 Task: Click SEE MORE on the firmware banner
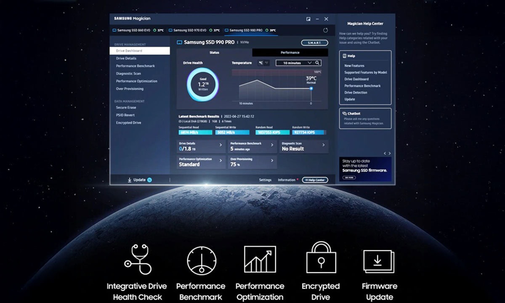point(349,178)
